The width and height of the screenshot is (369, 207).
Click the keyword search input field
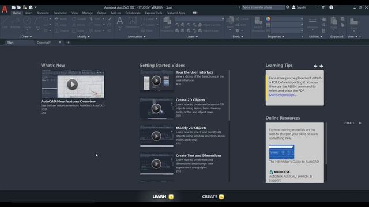[x=263, y=7]
